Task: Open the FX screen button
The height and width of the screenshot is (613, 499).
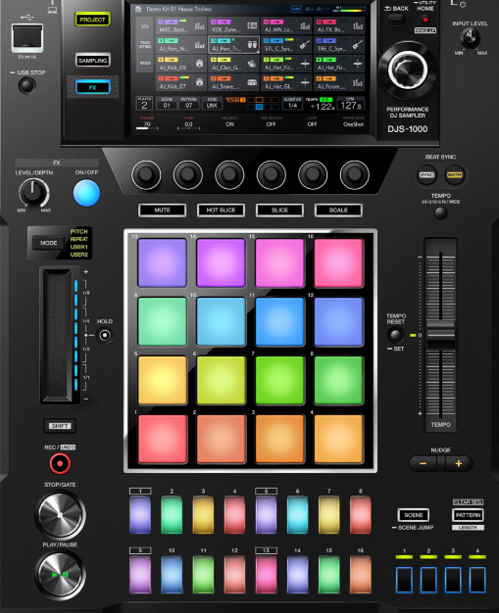Action: click(93, 87)
